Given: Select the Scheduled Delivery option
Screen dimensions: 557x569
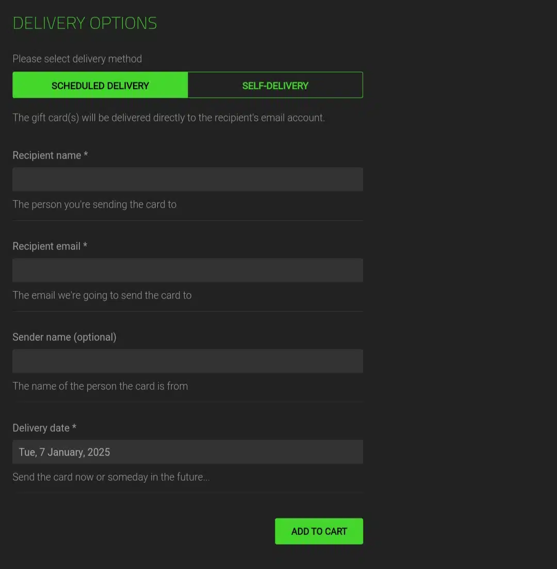Looking at the screenshot, I should click(100, 85).
